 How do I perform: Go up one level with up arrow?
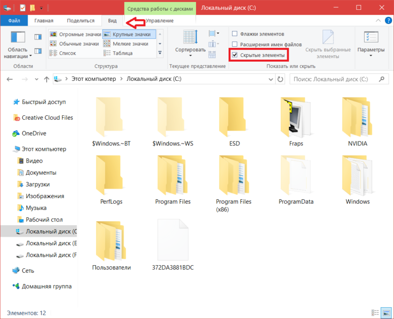[46, 79]
